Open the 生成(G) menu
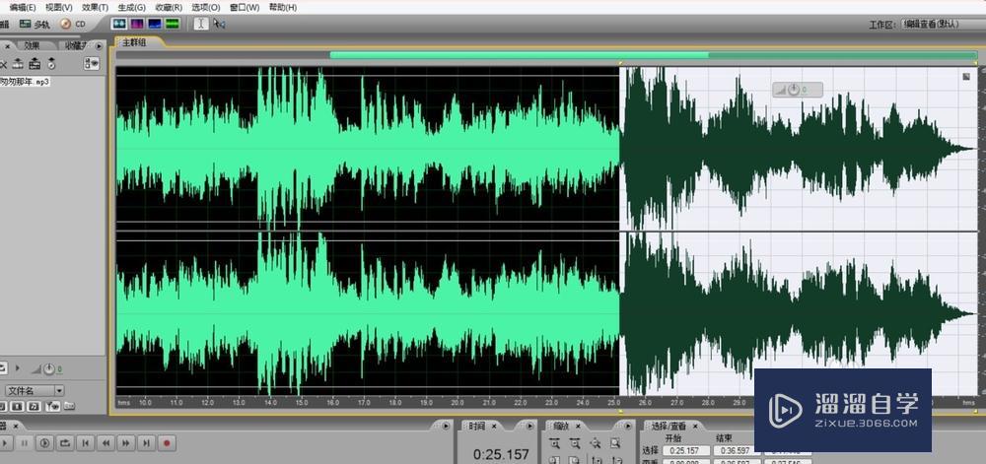The width and height of the screenshot is (986, 464). [x=131, y=8]
